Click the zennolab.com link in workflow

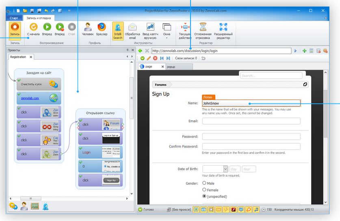(30, 98)
